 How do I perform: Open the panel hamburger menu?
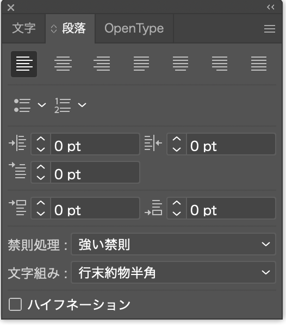(270, 29)
